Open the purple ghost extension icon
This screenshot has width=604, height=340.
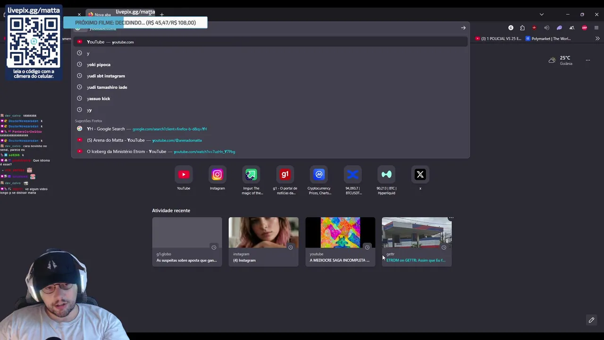point(559,28)
